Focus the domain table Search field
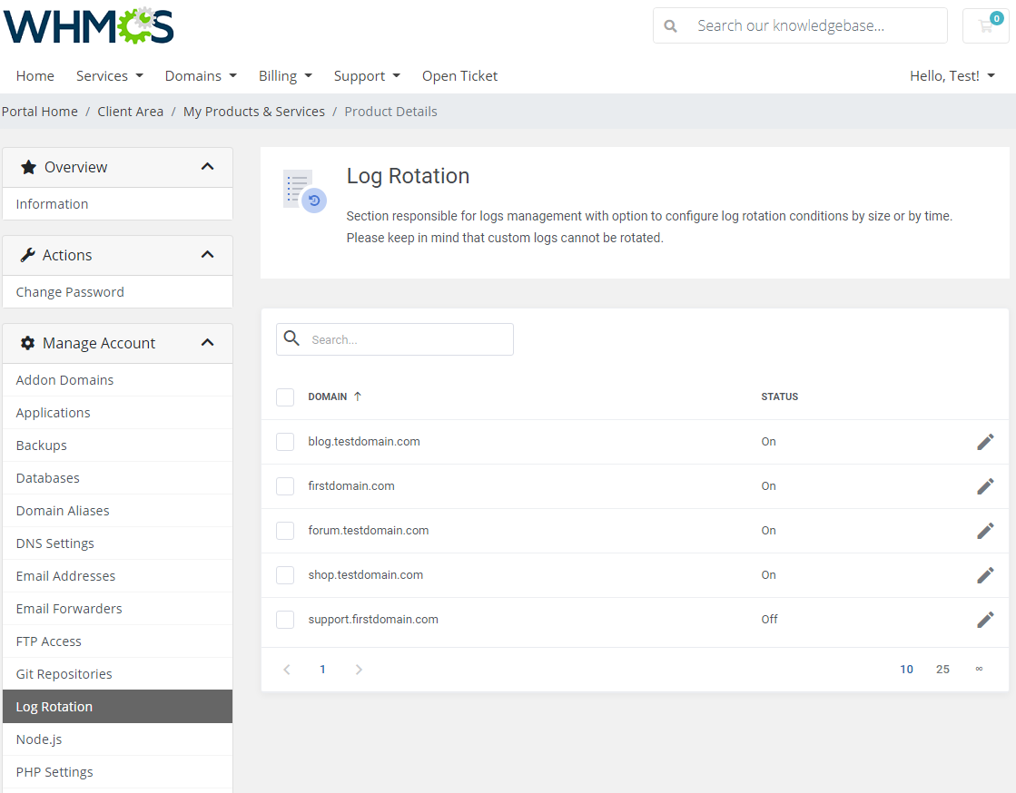Viewport: 1016px width, 793px height. pos(395,339)
